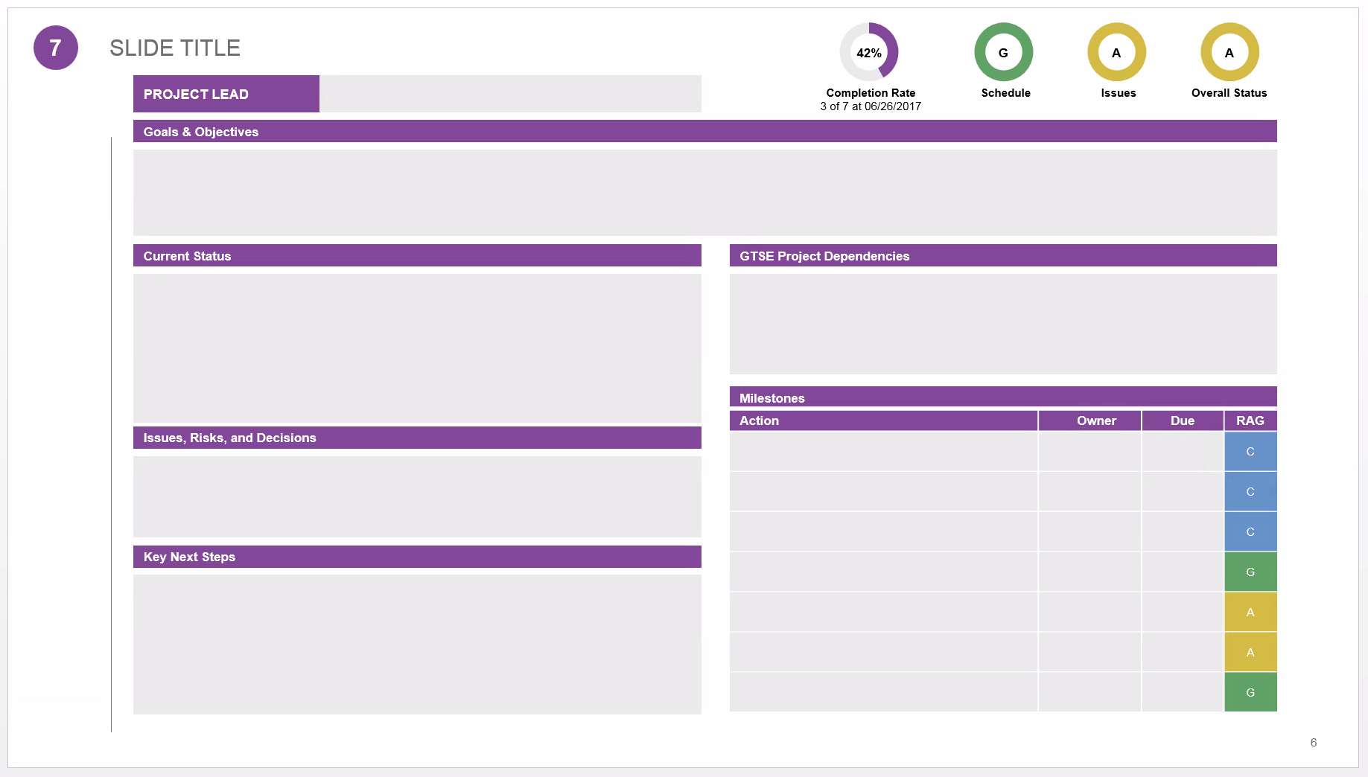Select the amber A RAG cell in Milestones
1368x777 pixels.
pos(1250,611)
